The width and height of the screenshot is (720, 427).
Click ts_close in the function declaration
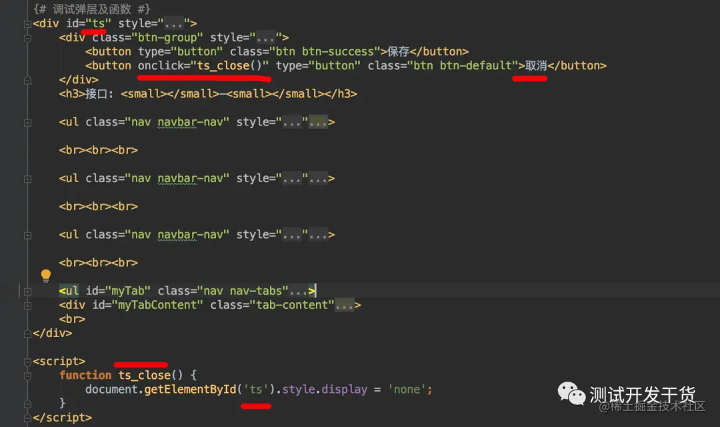[144, 375]
